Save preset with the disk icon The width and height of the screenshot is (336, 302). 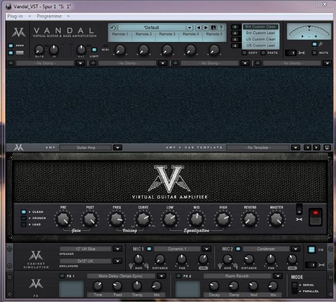213,27
